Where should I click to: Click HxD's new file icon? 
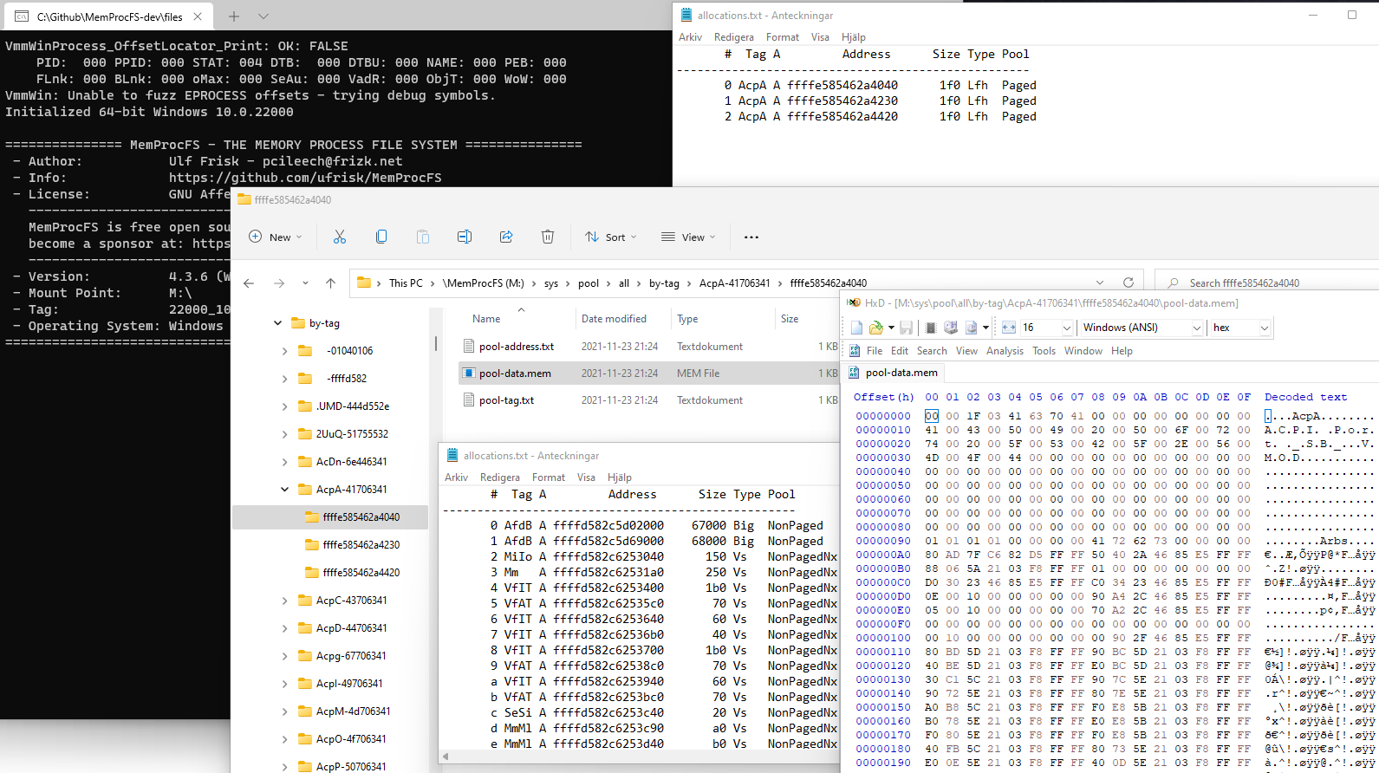click(856, 328)
